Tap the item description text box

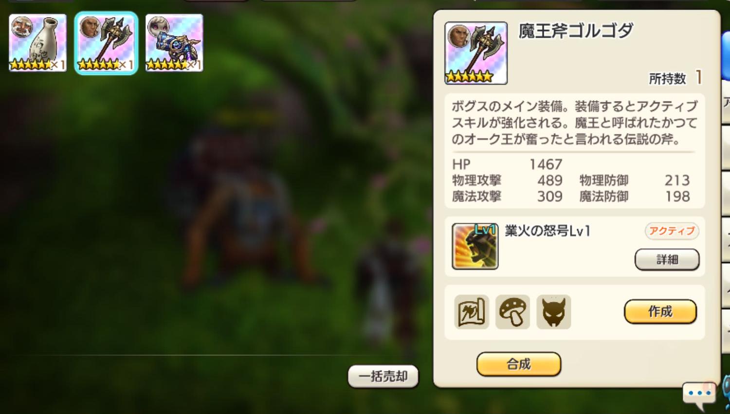point(575,123)
